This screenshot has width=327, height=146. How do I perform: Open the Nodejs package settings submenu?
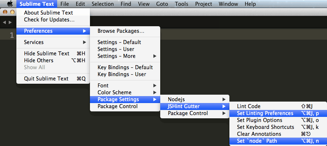pyautogui.click(x=195, y=99)
